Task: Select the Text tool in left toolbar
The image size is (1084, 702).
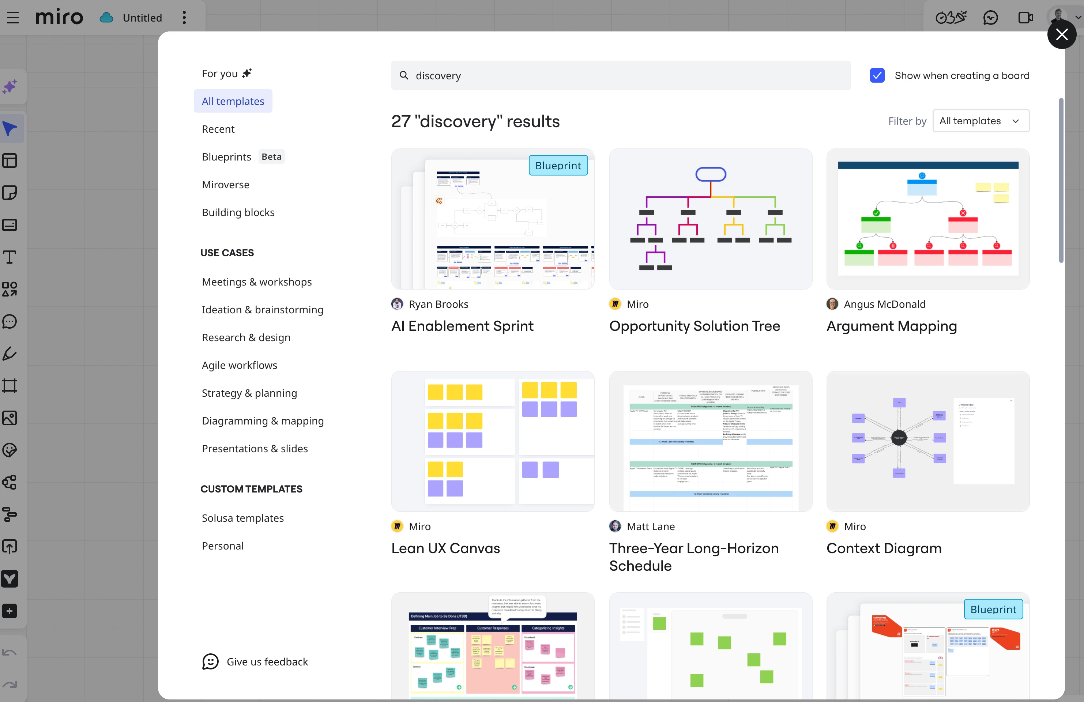Action: (10, 257)
